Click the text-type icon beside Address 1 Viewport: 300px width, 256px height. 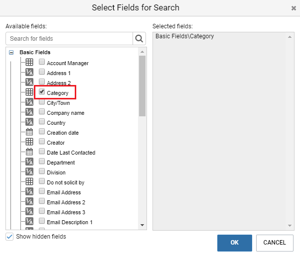click(29, 72)
